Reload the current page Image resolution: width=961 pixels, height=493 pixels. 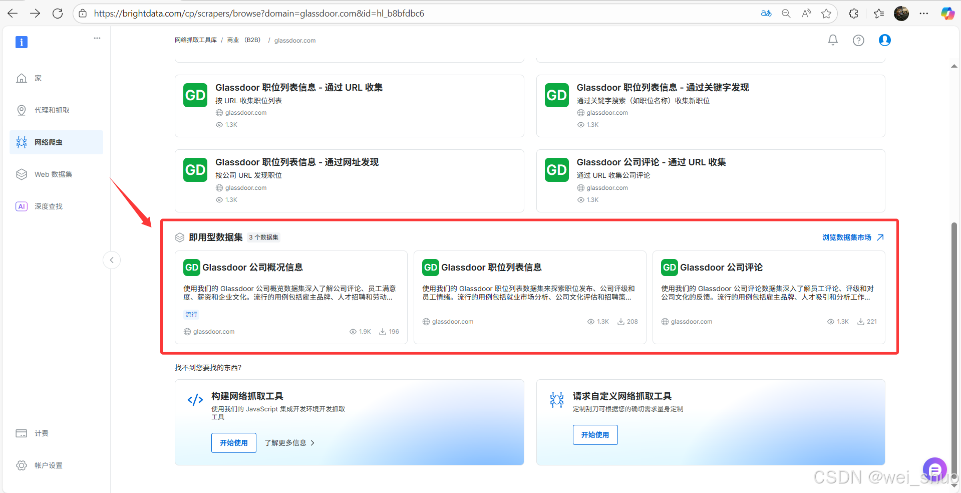(x=58, y=14)
